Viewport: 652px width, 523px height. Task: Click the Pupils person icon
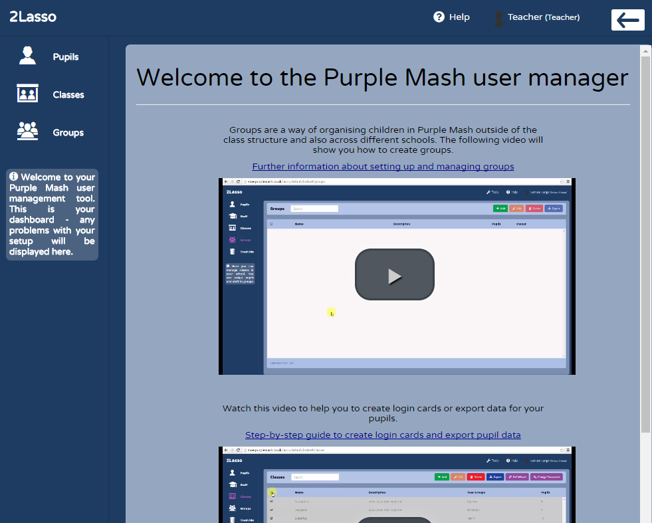coord(27,55)
